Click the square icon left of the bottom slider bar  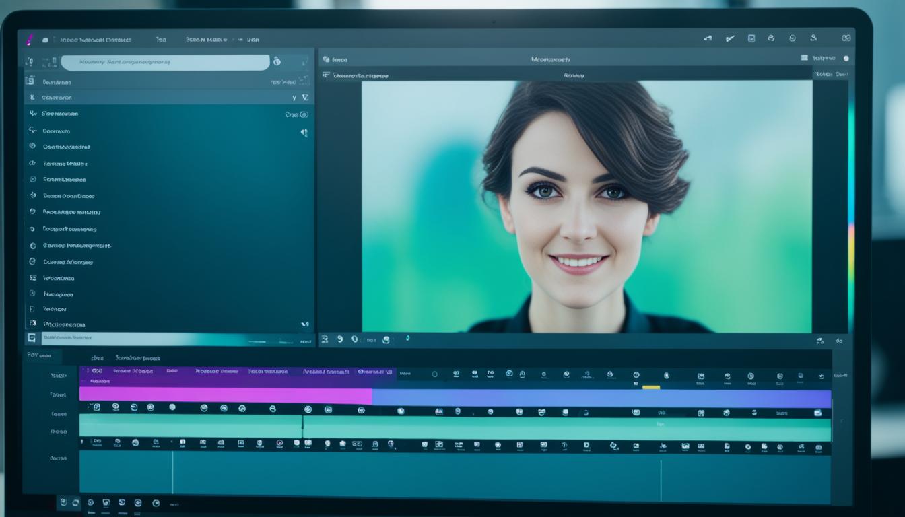32,338
